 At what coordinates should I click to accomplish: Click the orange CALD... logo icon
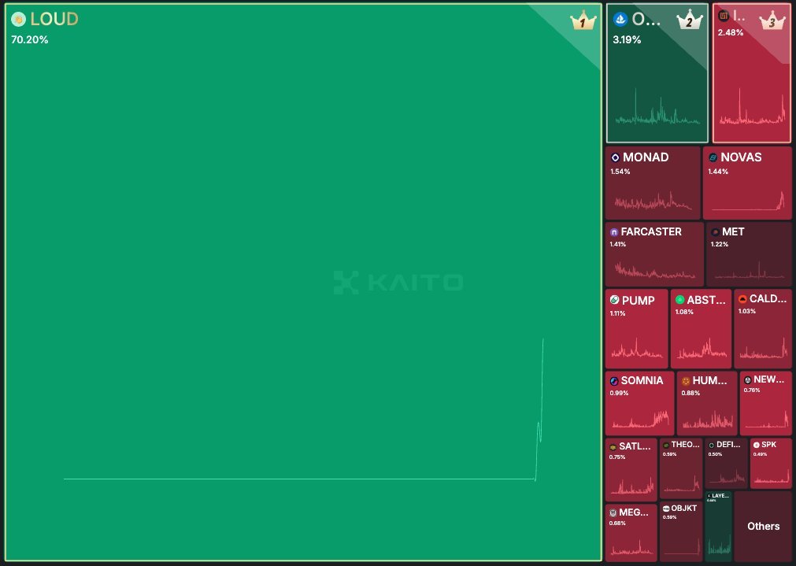742,298
